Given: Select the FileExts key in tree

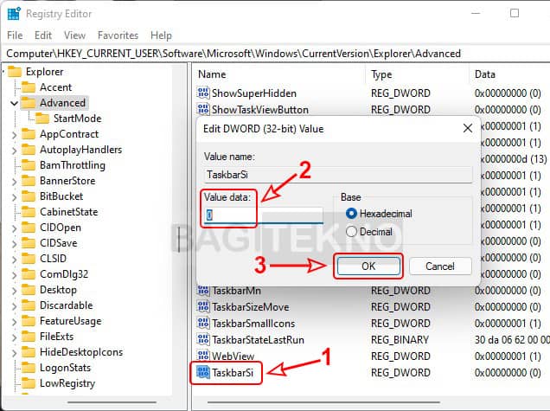Looking at the screenshot, I should tap(56, 337).
